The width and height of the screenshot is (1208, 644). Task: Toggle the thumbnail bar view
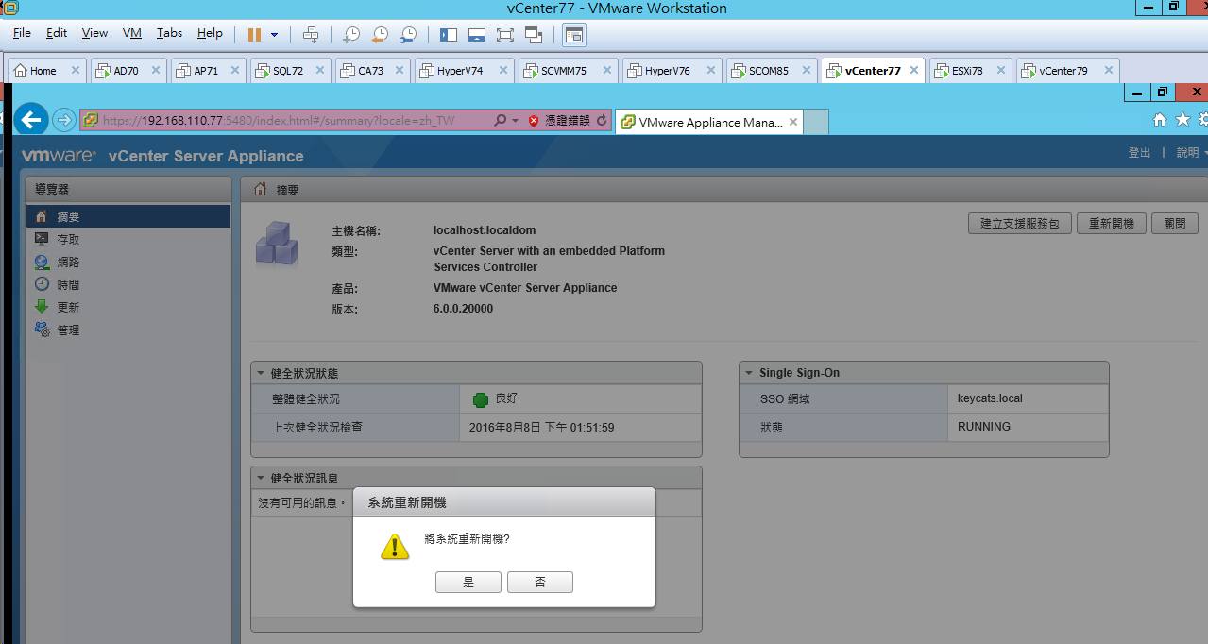[x=477, y=35]
